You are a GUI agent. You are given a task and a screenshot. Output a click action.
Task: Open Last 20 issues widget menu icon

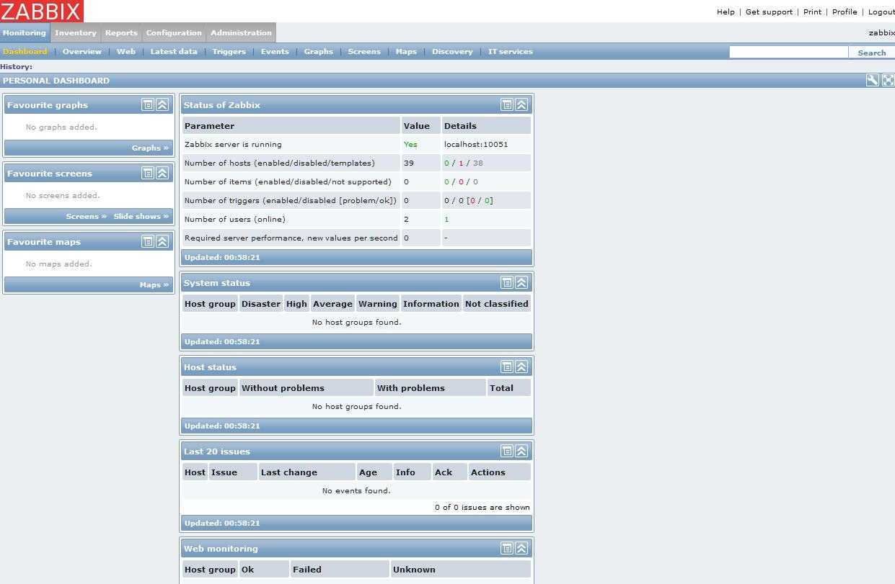click(506, 451)
